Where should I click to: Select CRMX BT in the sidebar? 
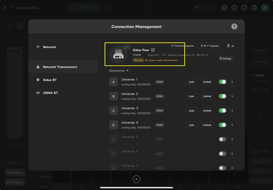pyautogui.click(x=63, y=93)
